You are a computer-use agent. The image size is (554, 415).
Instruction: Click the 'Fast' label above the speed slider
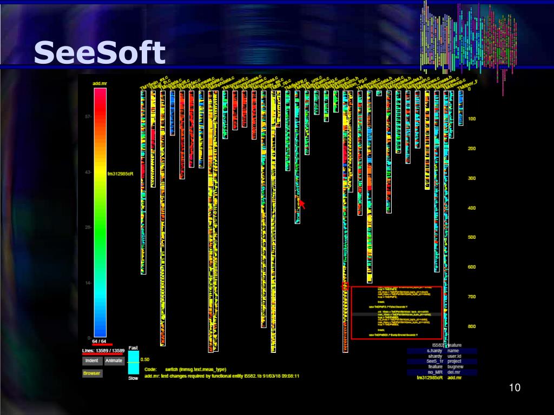click(x=133, y=348)
